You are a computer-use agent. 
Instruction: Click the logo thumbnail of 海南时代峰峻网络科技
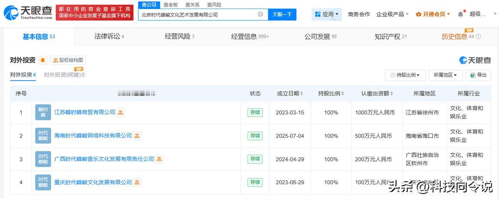tap(43, 136)
